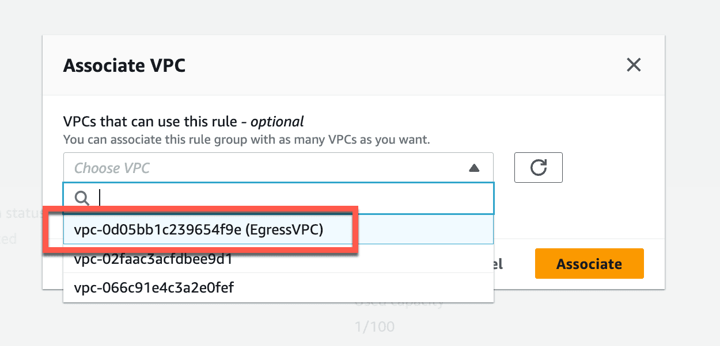Click the dimmed 'status' text behind dialog
Viewport: 720px width, 346px height.
coord(21,213)
